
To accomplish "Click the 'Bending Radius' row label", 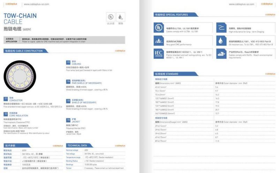I will coord(72,161).
